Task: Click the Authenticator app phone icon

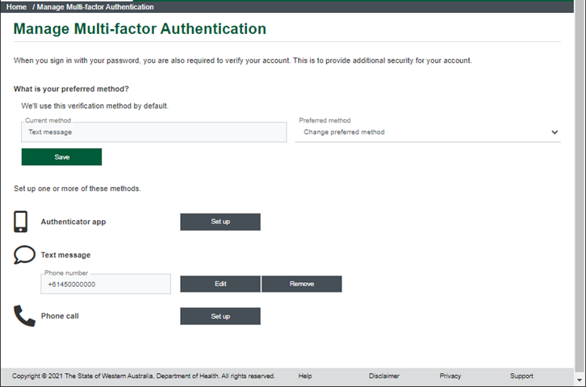Action: coord(20,222)
